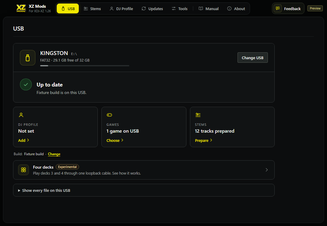Click the 'Up to date' heading

coord(50,85)
